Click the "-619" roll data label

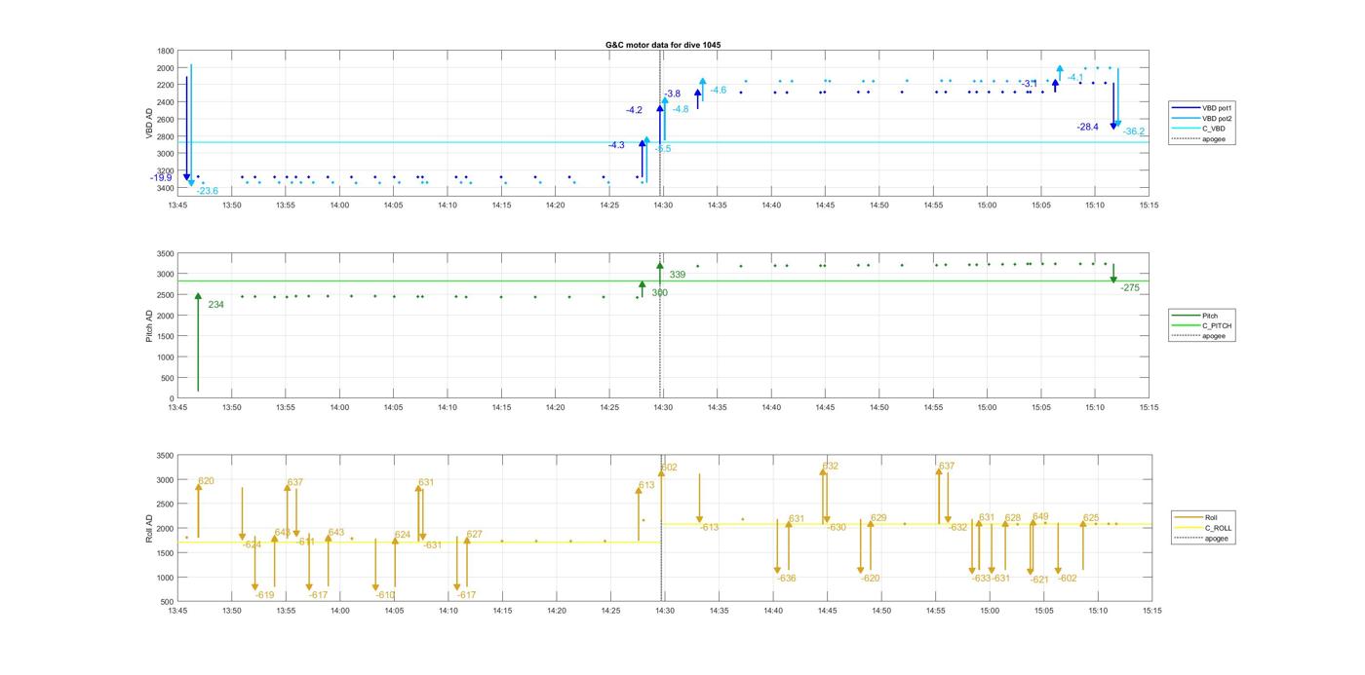pos(264,595)
